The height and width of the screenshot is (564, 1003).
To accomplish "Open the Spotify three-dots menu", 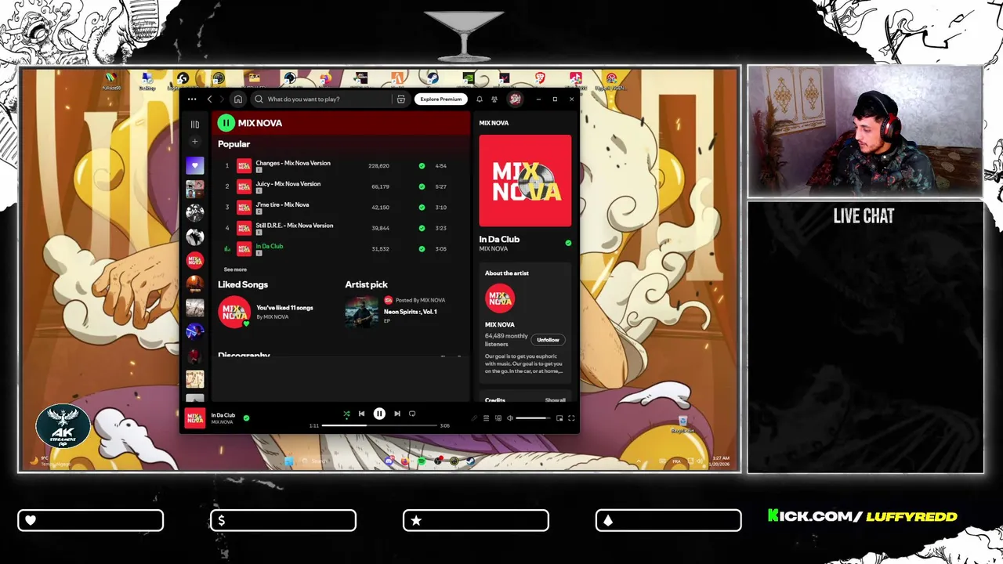I will point(192,99).
